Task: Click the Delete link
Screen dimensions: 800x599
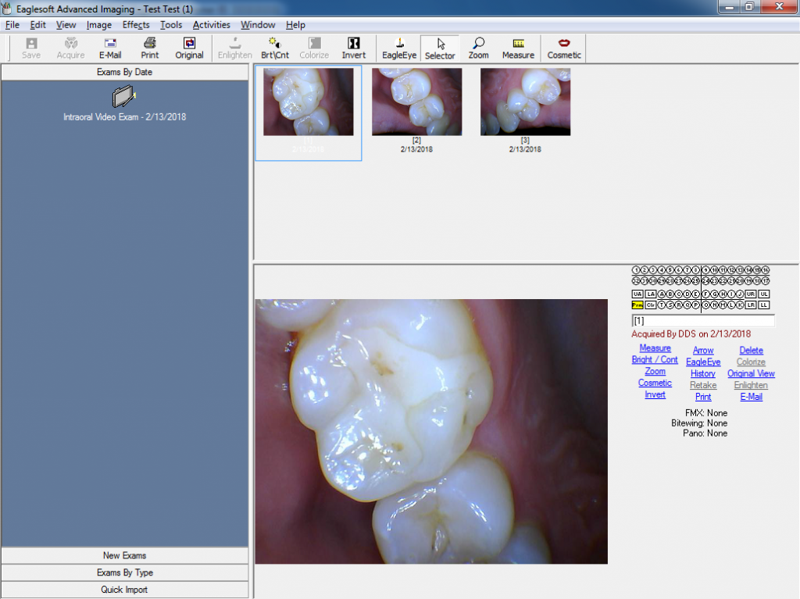Action: 751,351
